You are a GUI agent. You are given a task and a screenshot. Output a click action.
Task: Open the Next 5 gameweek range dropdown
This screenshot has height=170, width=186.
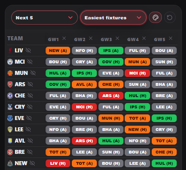[x=44, y=18]
